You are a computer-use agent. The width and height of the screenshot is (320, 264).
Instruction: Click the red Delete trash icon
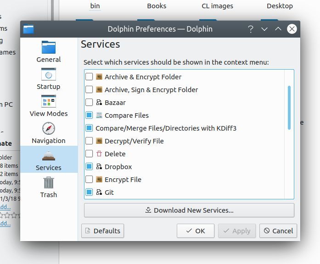pos(99,154)
